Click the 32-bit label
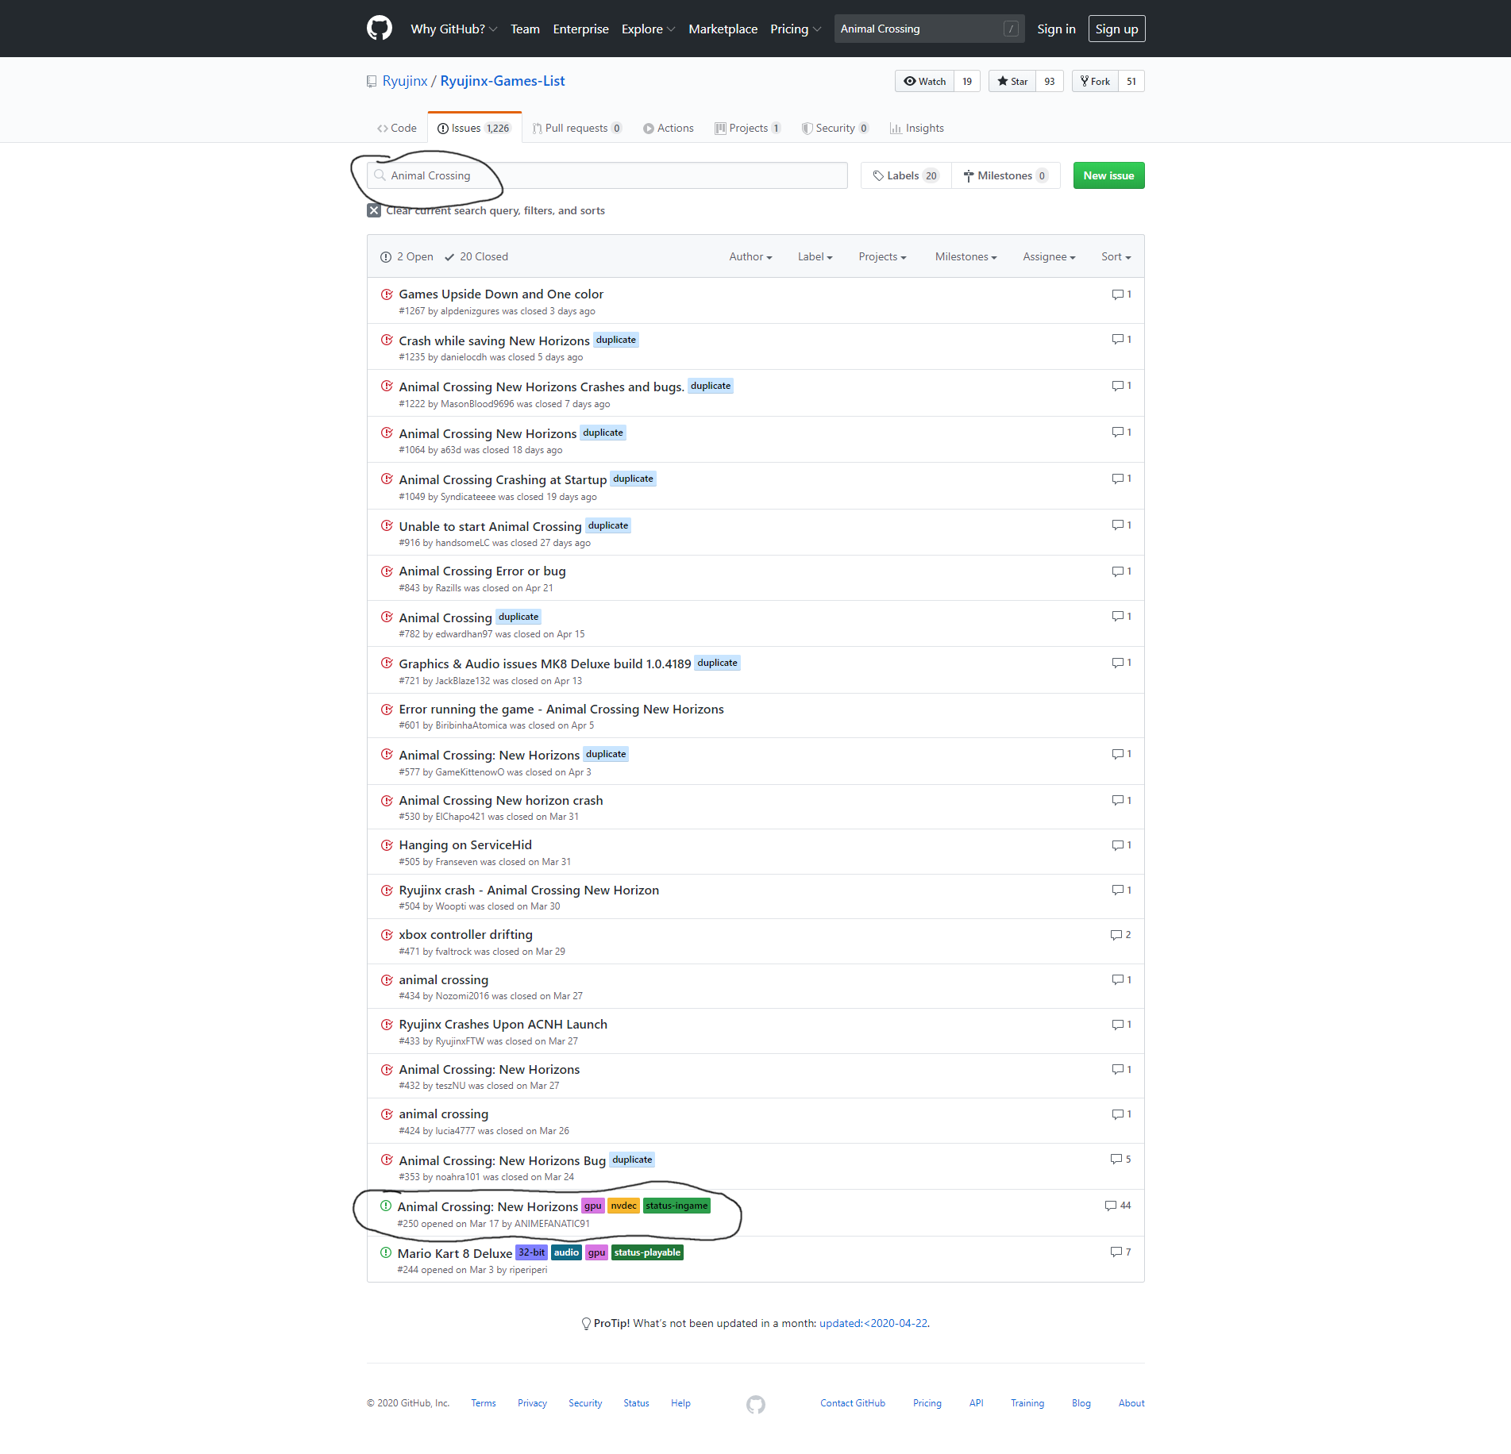This screenshot has height=1454, width=1511. click(532, 1252)
